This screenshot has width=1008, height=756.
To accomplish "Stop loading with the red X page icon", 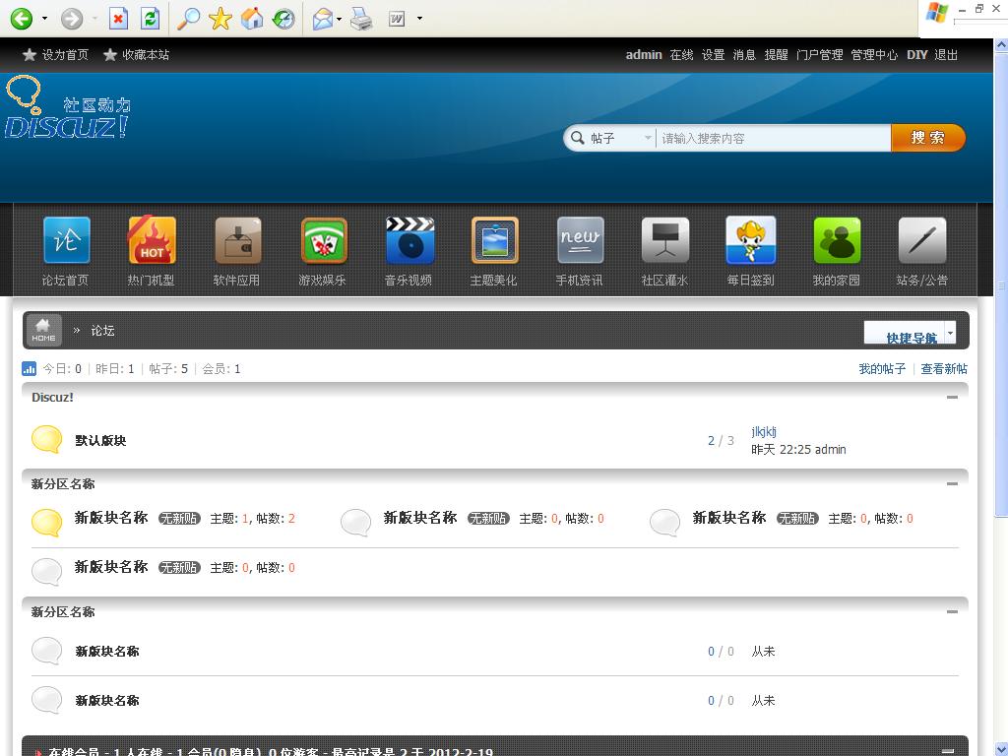I will pos(118,18).
